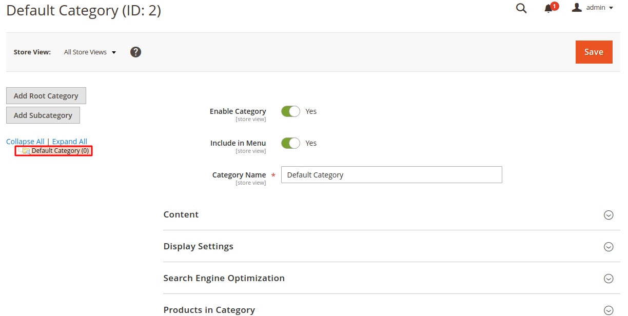Screen dimensions: 628x316
Task: Expand the Display Settings section
Action: coord(391,246)
